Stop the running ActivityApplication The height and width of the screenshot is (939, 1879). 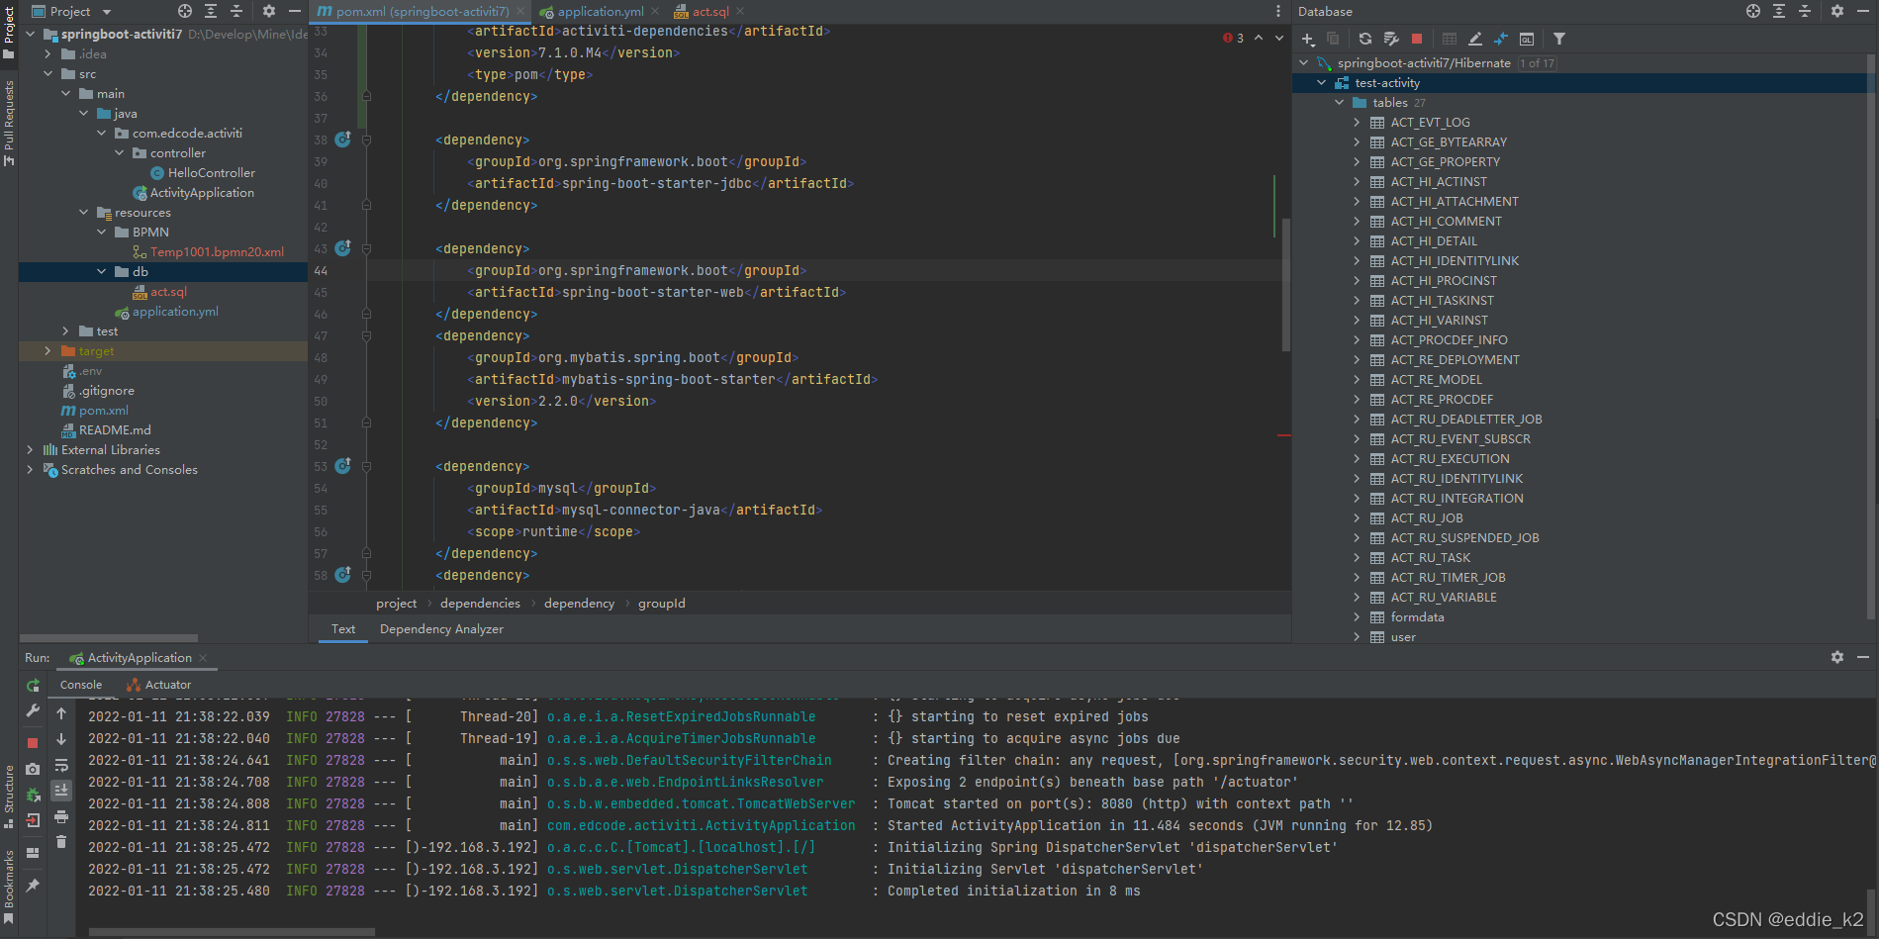33,742
